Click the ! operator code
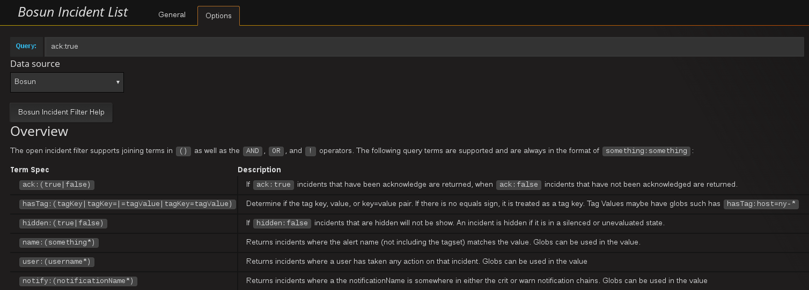The image size is (809, 290). tap(310, 151)
